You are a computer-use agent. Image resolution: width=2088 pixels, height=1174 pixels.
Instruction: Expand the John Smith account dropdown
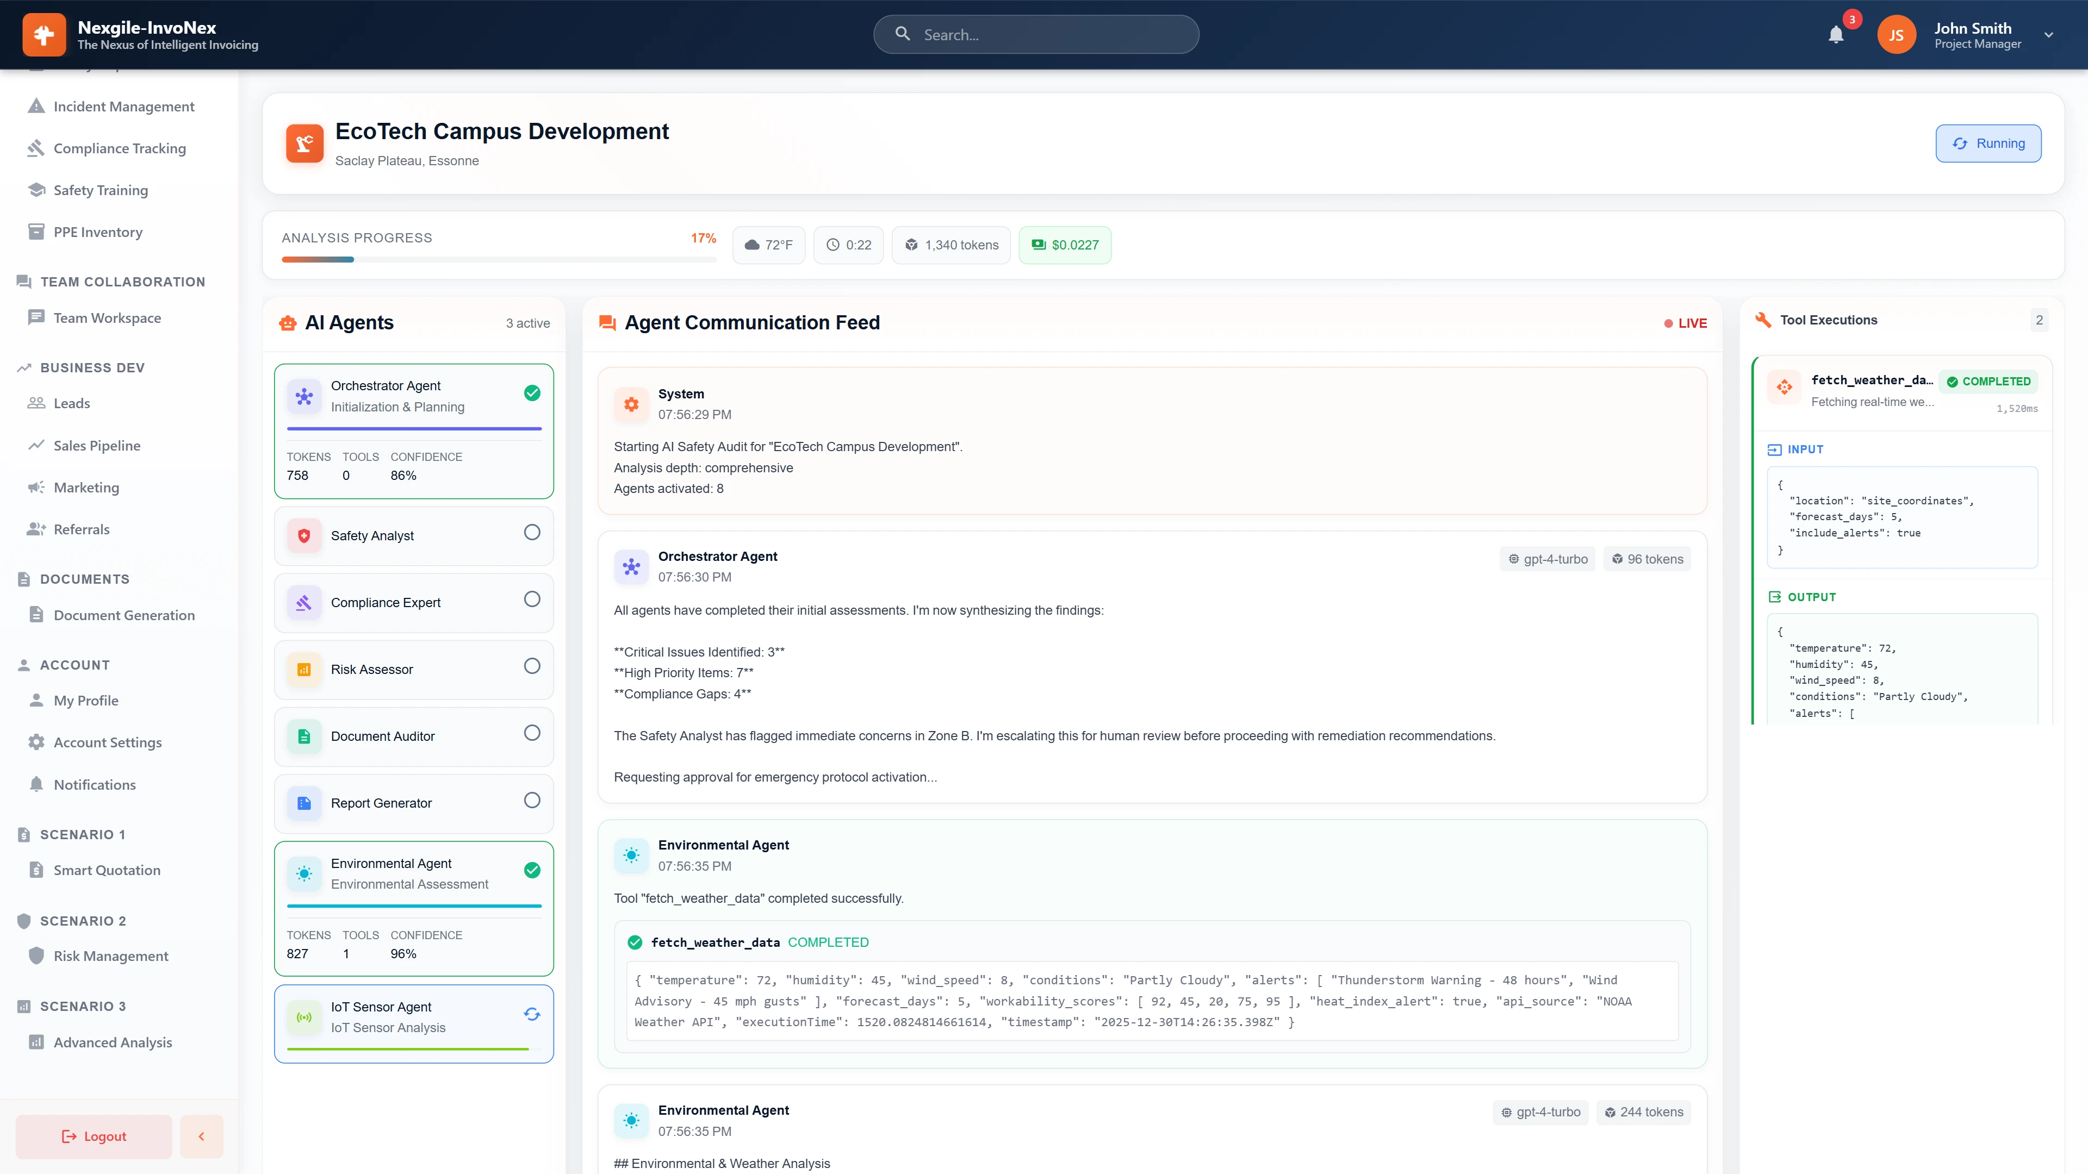[2048, 34]
